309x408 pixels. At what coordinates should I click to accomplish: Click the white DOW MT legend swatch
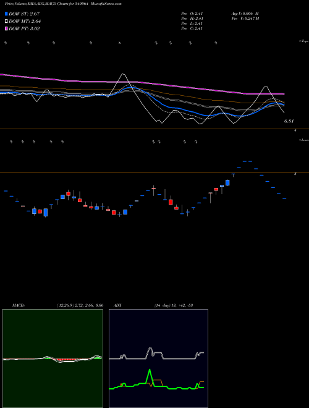coord(7,22)
